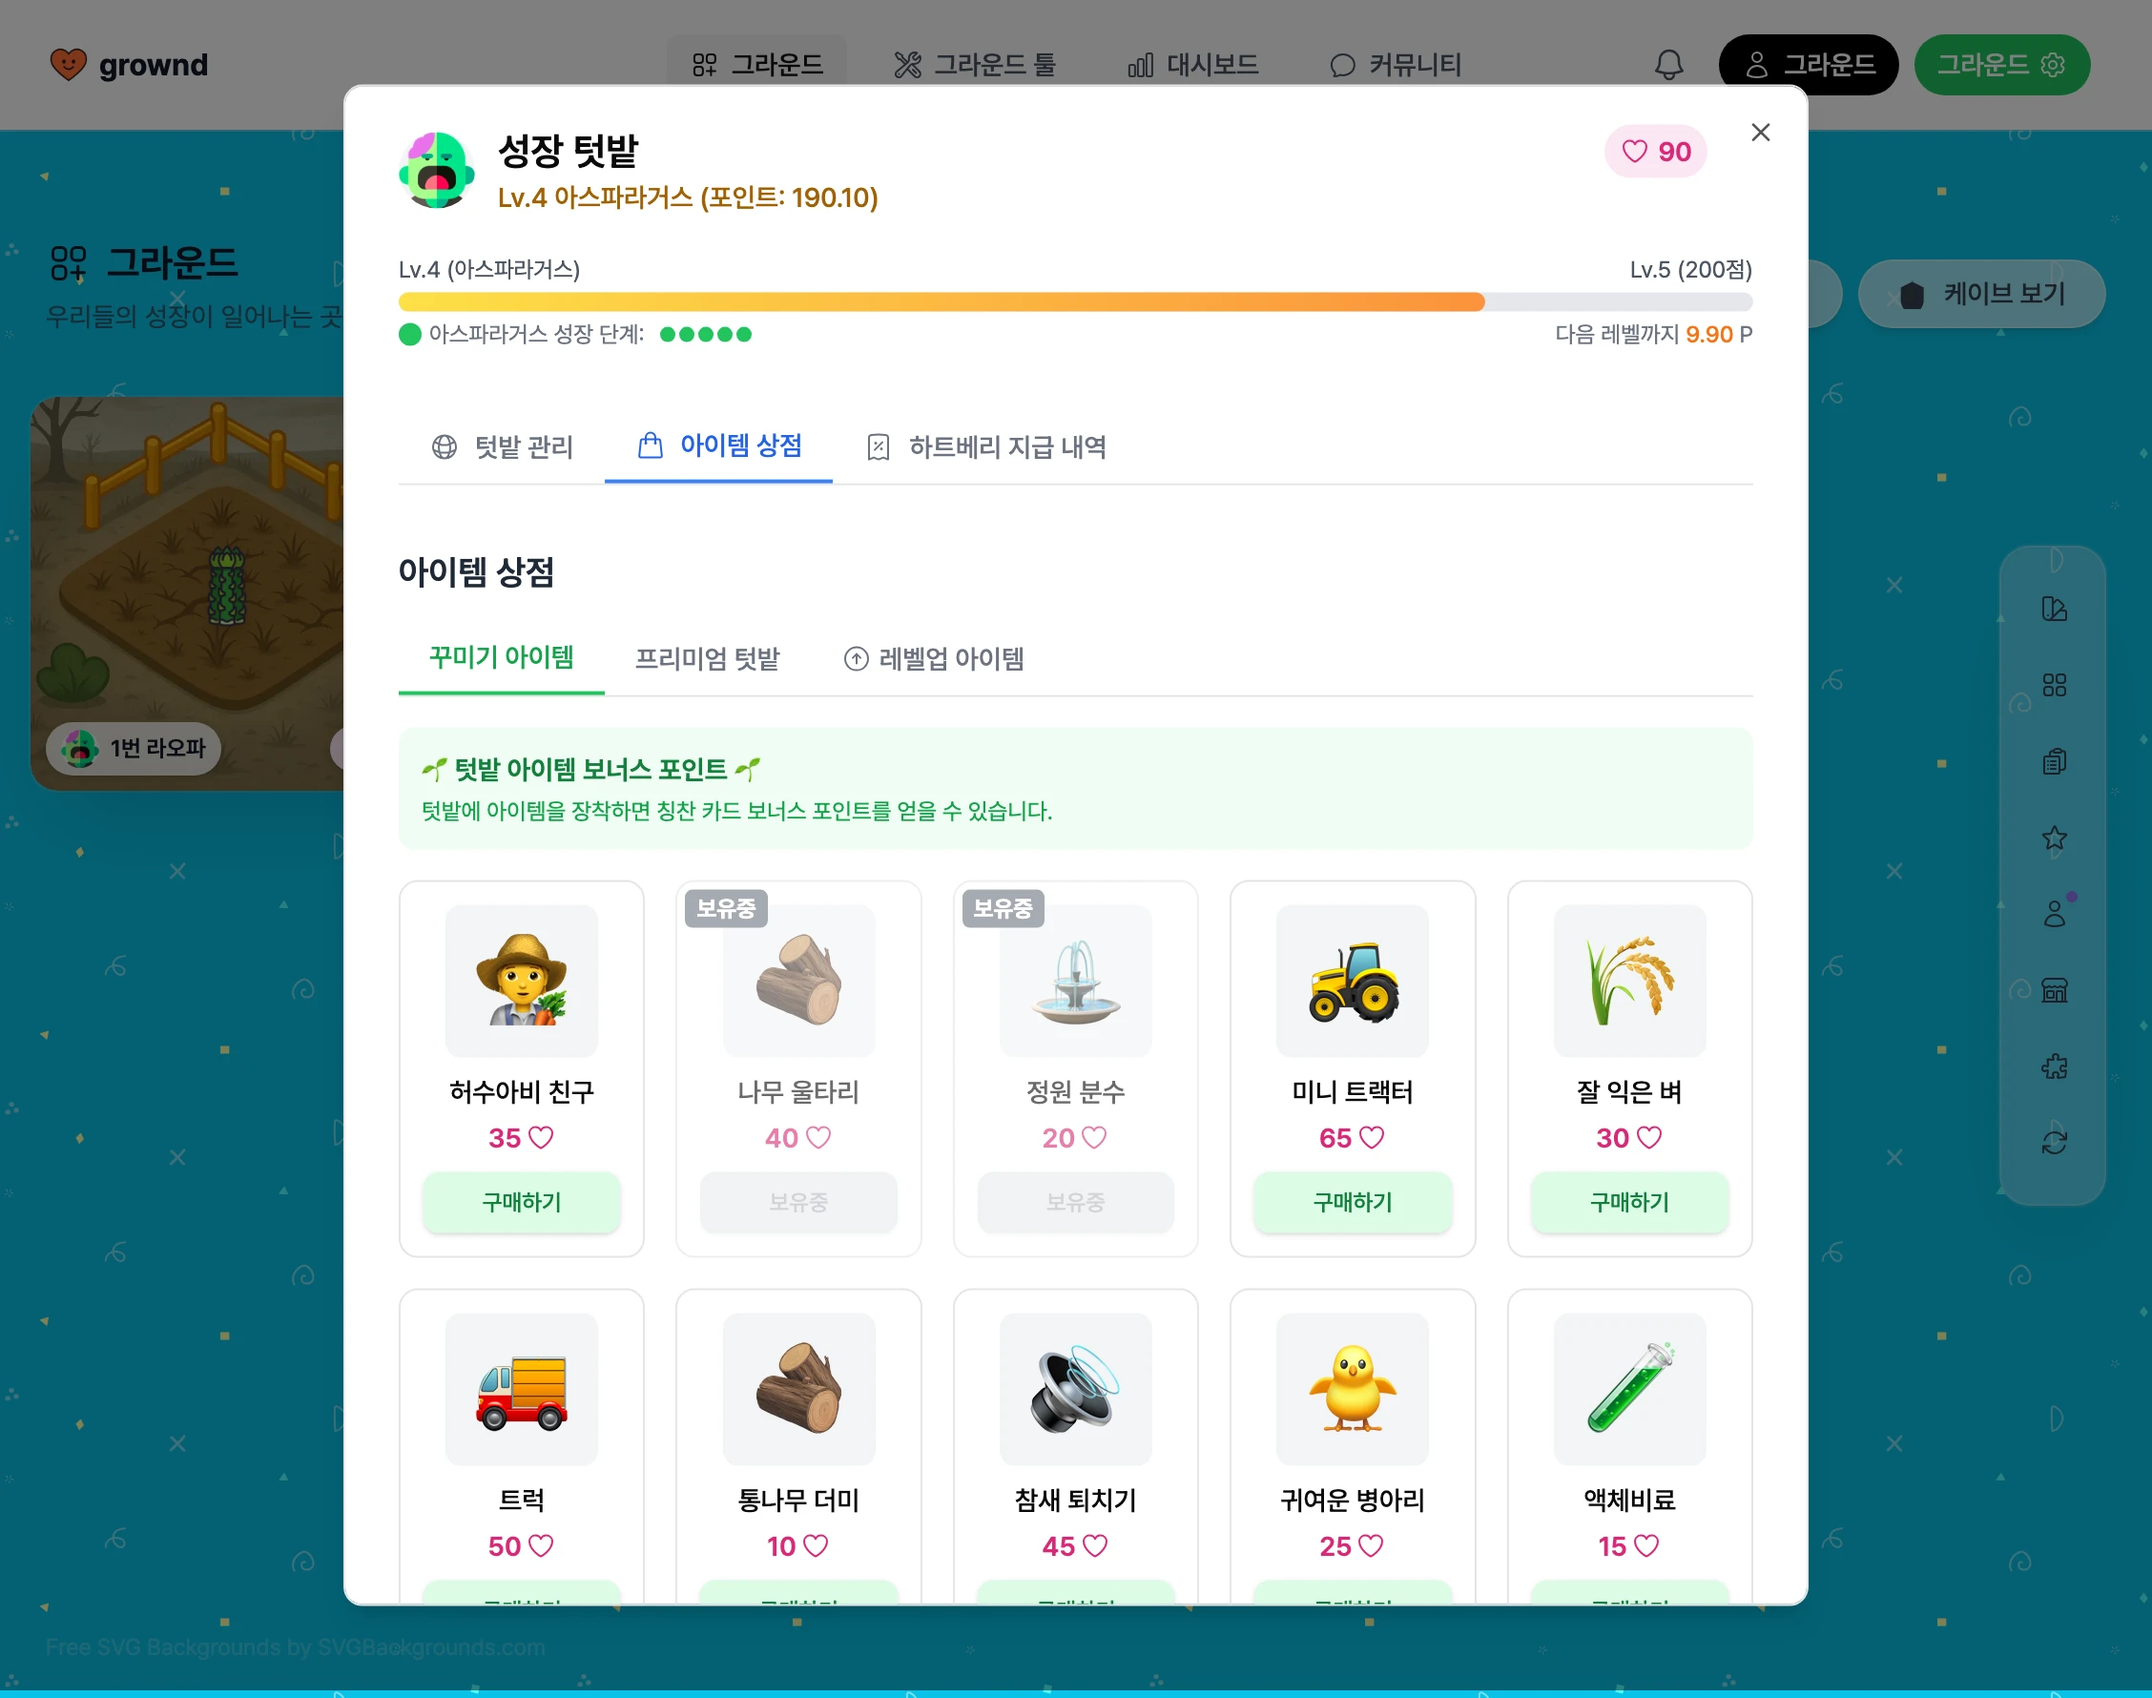
Task: Click the shop storefront icon in sidebar
Action: [2054, 990]
